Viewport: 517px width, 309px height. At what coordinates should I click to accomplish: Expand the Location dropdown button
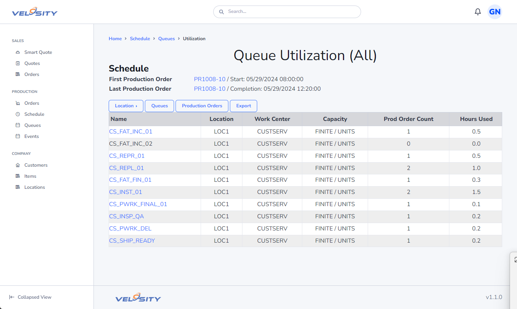[x=126, y=106]
